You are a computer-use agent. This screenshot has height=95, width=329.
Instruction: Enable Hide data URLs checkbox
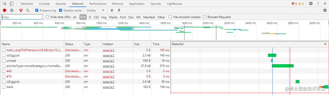coord(47,17)
